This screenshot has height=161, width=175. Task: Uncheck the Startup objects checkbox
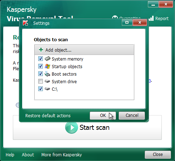click(x=40, y=66)
